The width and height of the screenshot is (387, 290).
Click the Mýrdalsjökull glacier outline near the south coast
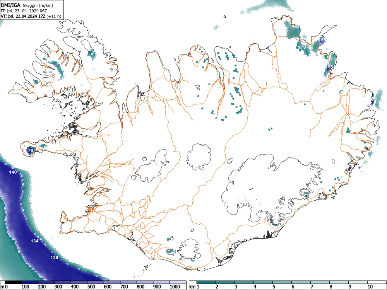189,249
